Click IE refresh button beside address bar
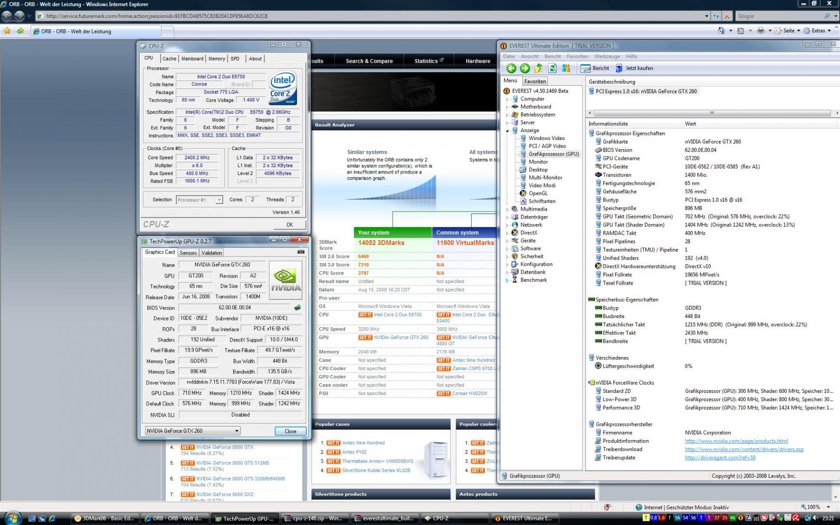This screenshot has height=525, width=840. point(716,16)
